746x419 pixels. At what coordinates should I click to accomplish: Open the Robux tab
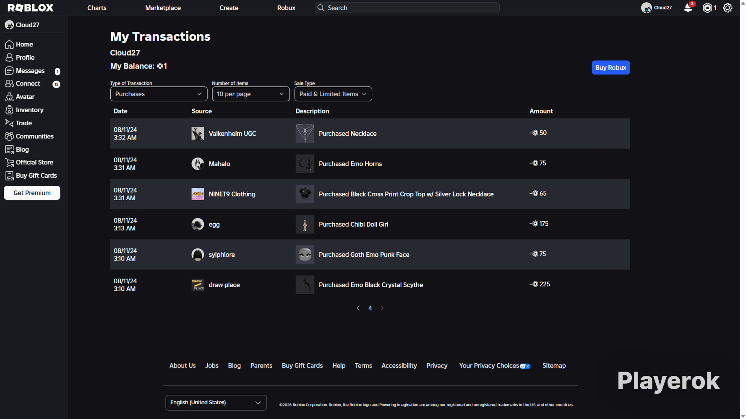click(287, 8)
